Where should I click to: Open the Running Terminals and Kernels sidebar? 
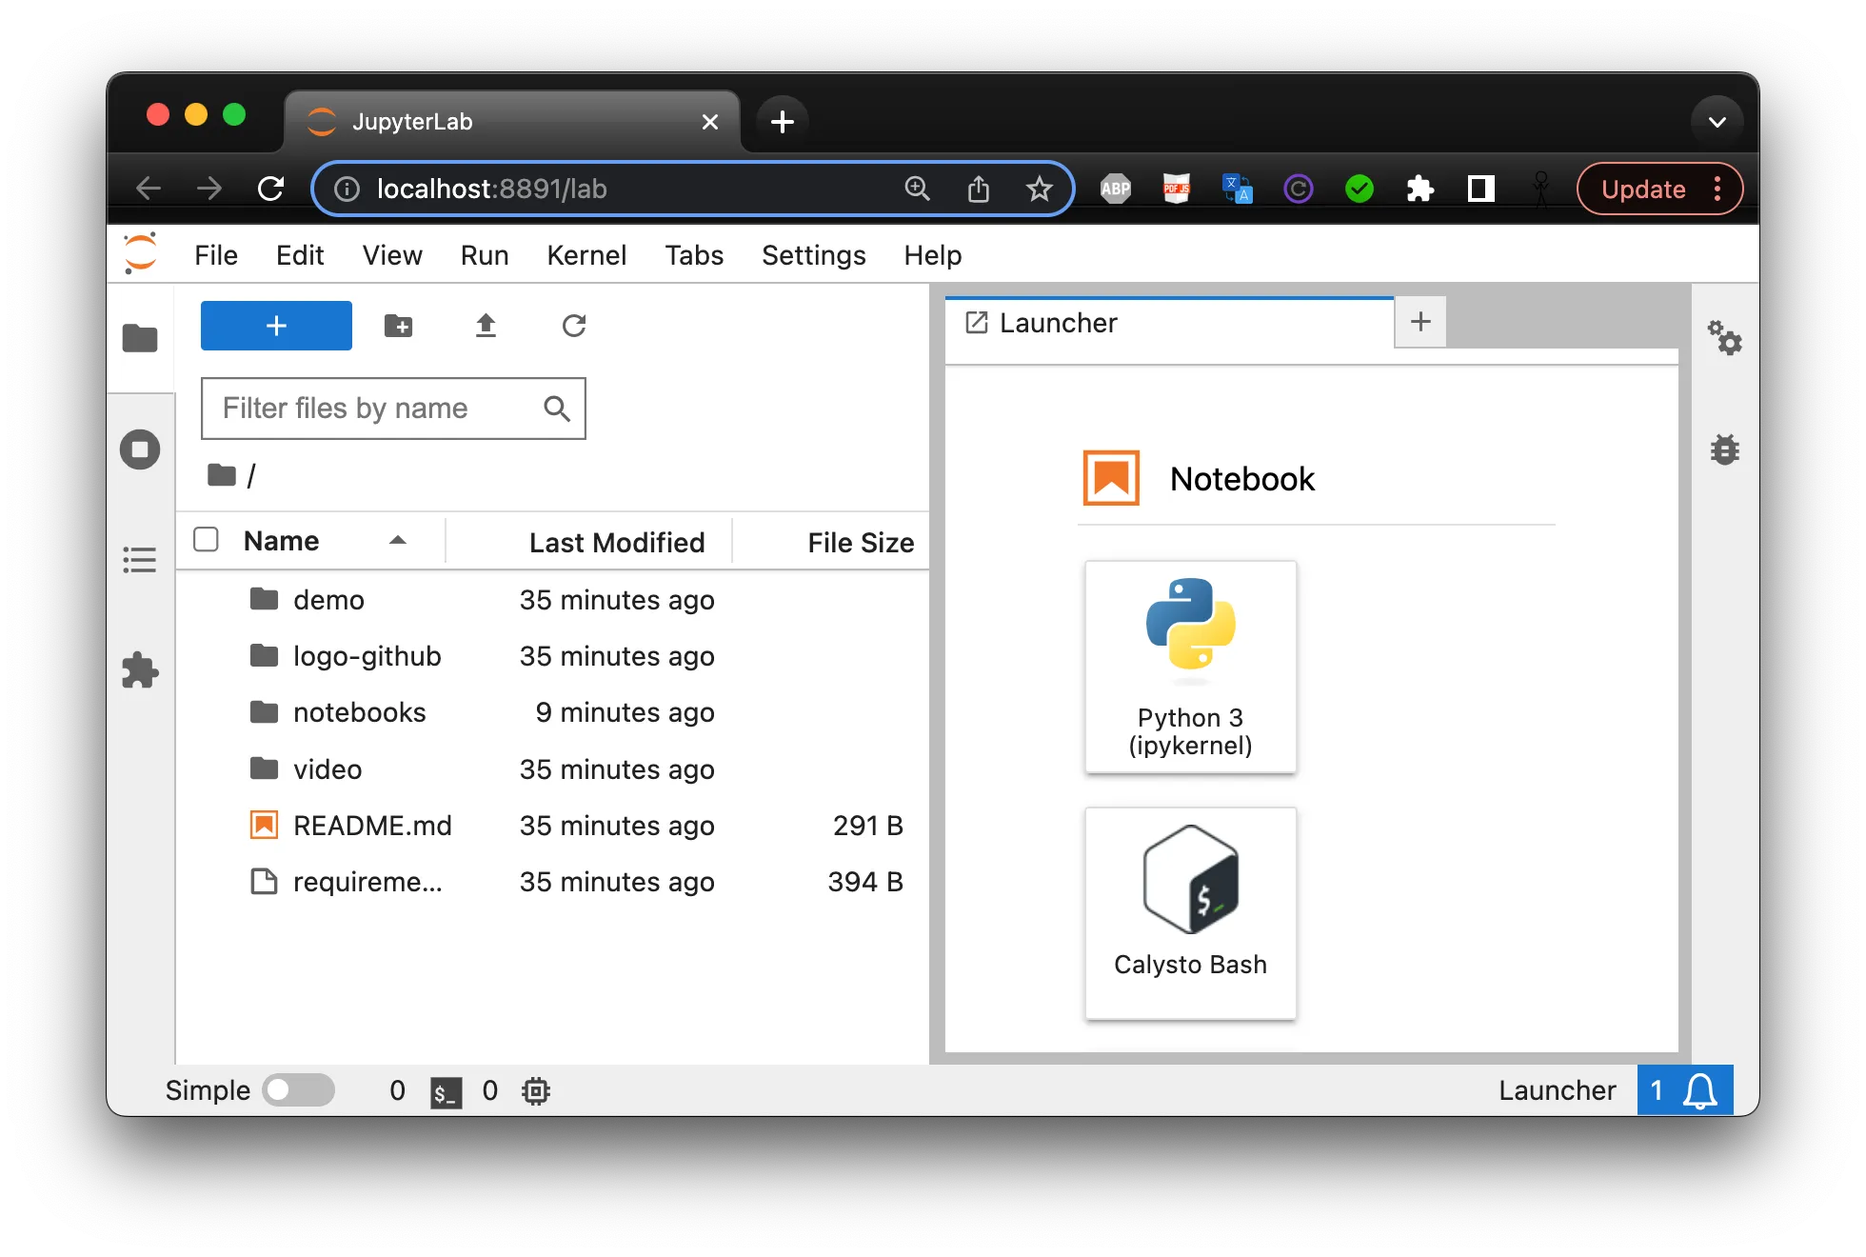click(140, 449)
